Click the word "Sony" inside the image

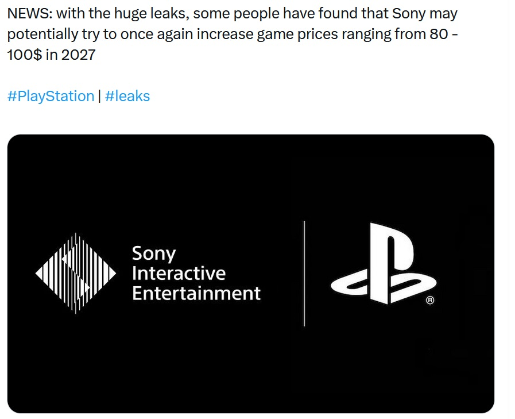pyautogui.click(x=154, y=254)
